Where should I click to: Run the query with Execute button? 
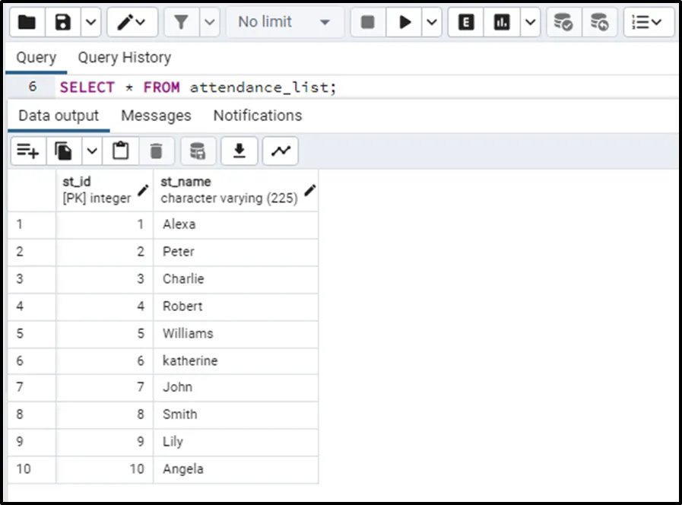[x=405, y=23]
